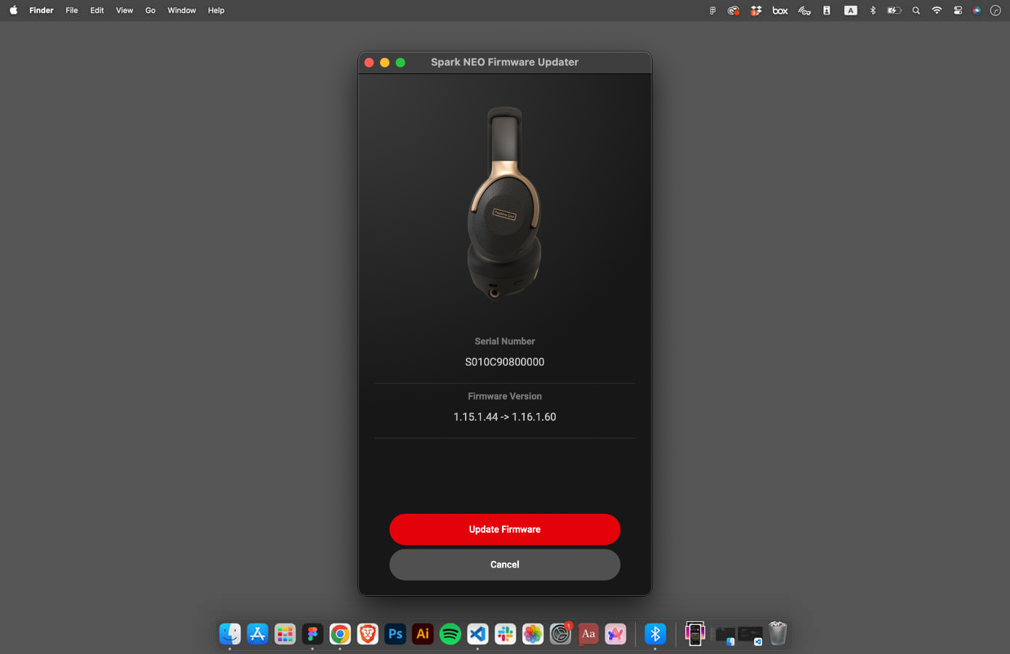
Task: Click the Serial Number label
Action: (x=504, y=341)
